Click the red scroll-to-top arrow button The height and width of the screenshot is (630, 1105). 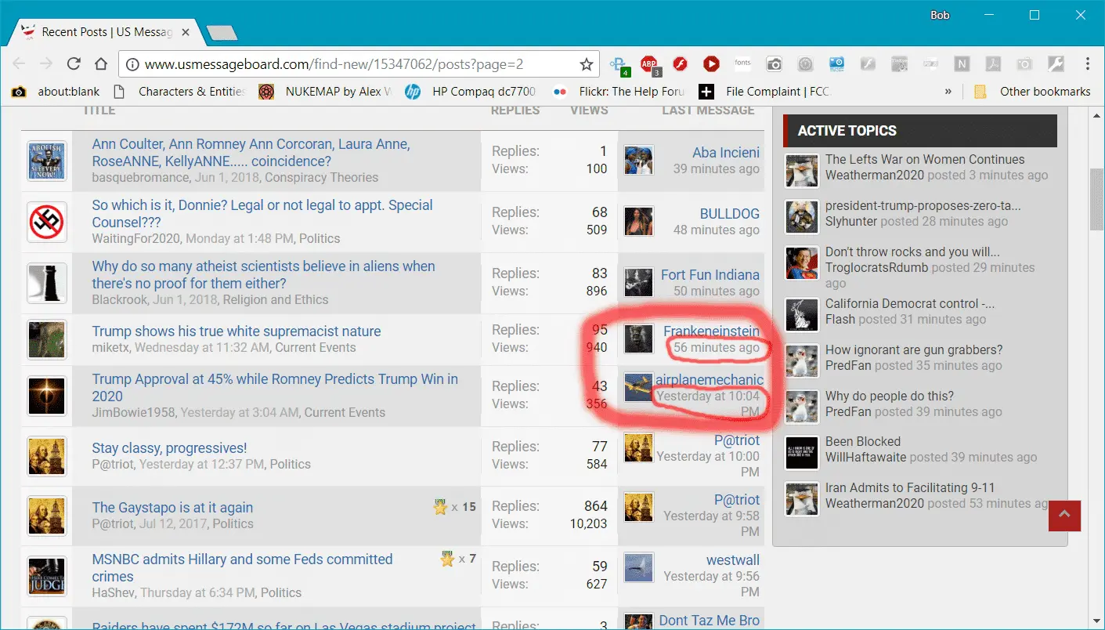click(x=1064, y=515)
